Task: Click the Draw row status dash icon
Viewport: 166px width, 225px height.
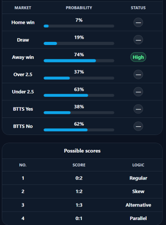Action: [x=138, y=40]
